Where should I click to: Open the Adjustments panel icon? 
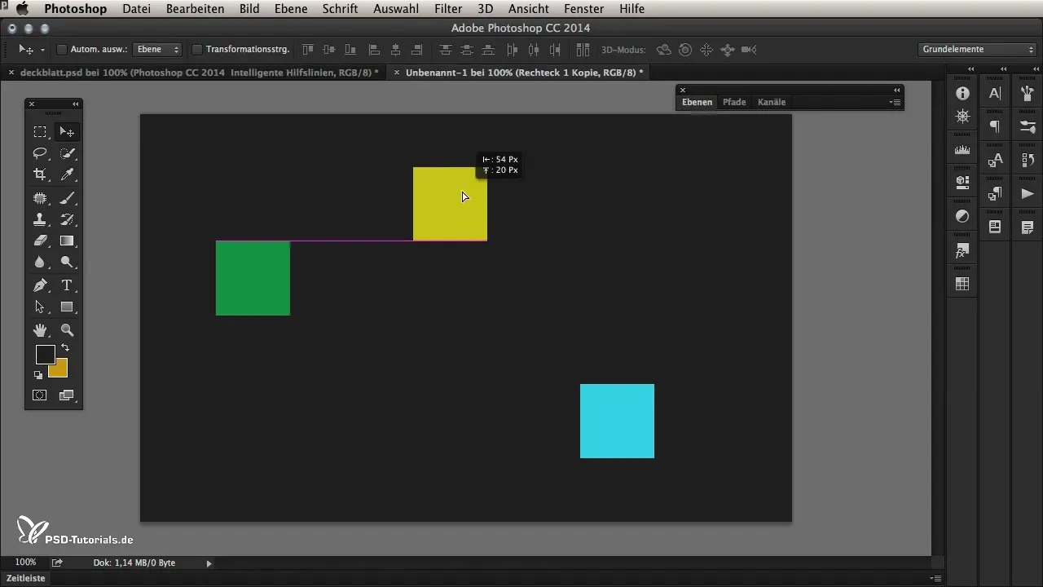coord(962,216)
